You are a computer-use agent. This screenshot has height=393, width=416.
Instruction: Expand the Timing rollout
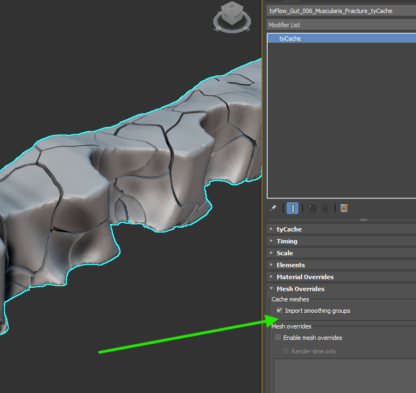pos(287,241)
